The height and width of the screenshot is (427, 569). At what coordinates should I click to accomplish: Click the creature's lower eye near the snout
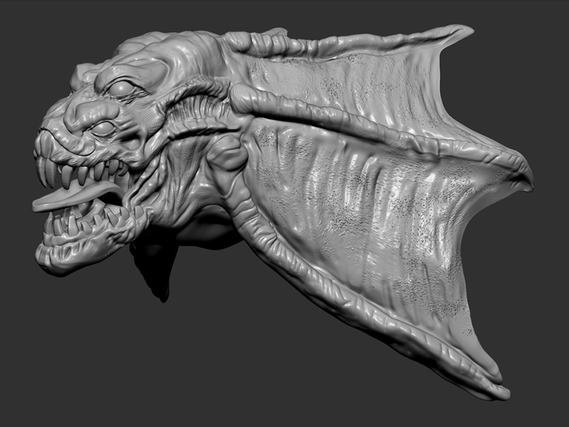pyautogui.click(x=102, y=128)
